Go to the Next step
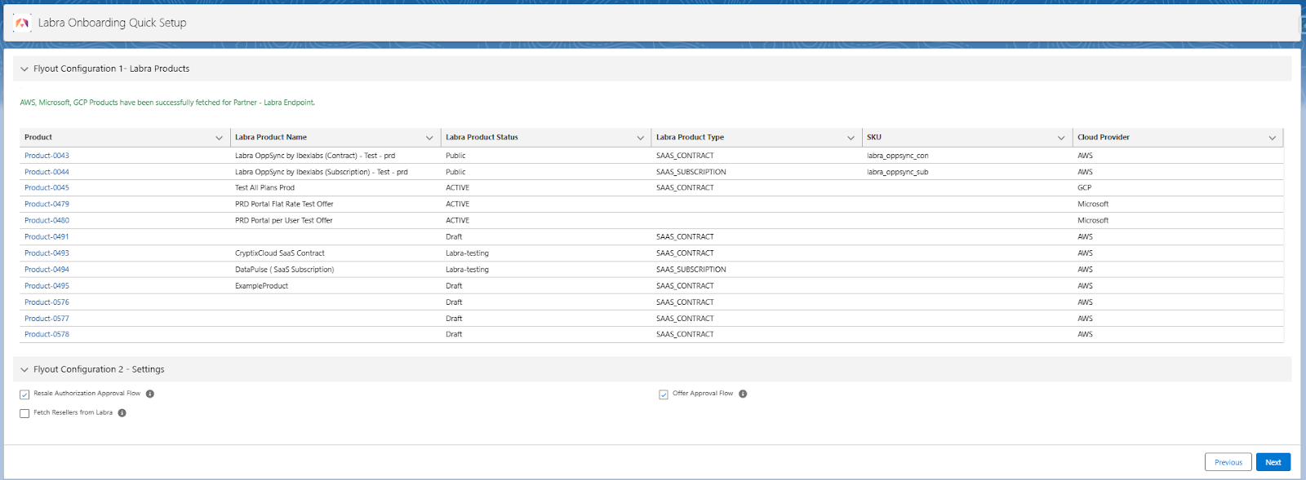The width and height of the screenshot is (1306, 480). (x=1273, y=462)
